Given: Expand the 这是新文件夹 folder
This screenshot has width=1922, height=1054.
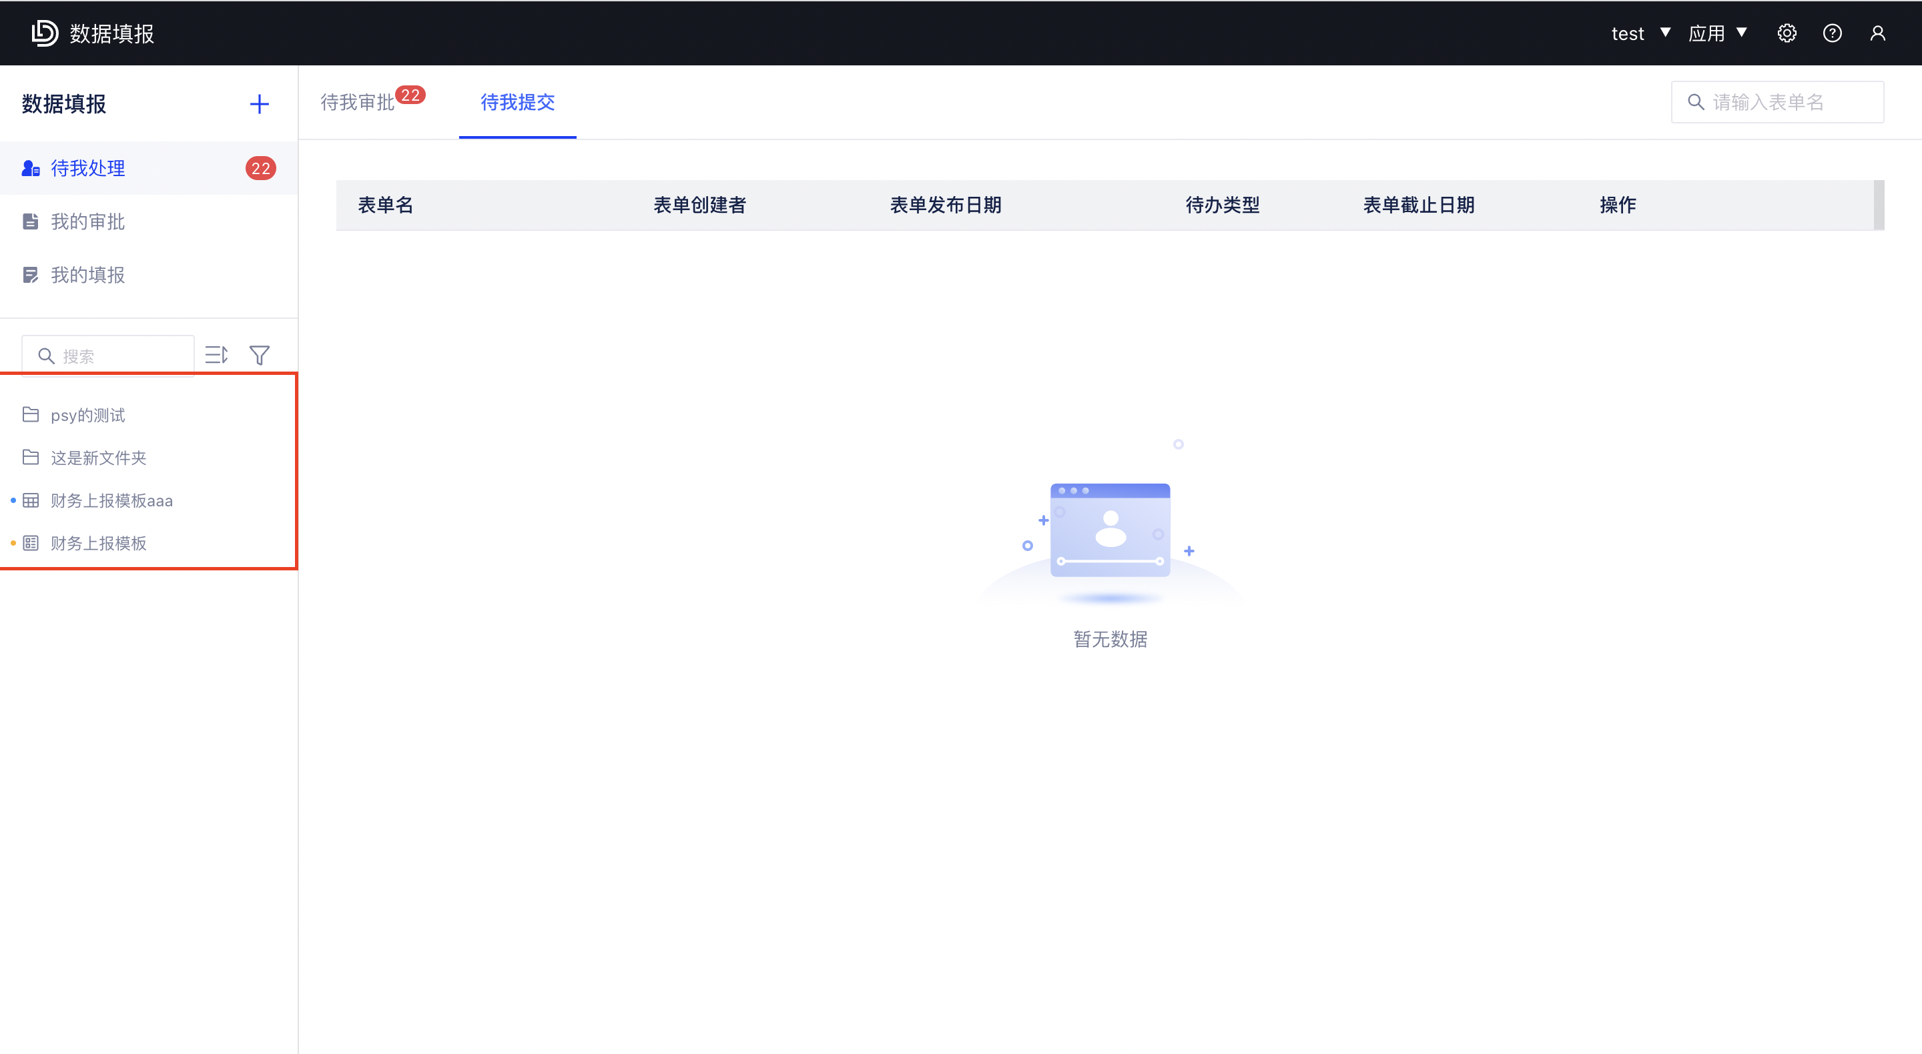Looking at the screenshot, I should [99, 457].
